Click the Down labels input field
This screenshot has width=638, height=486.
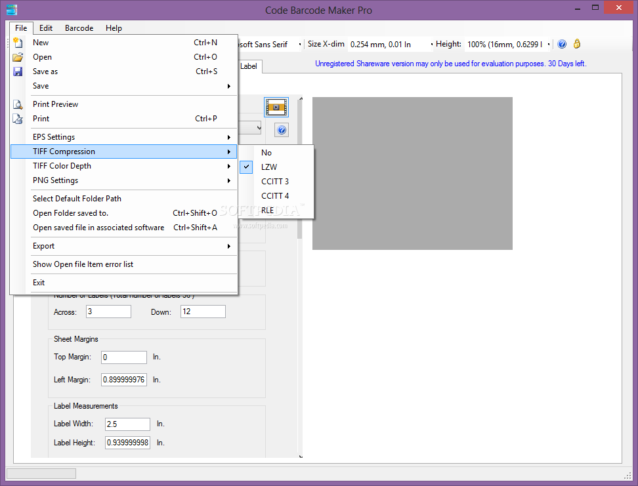click(203, 312)
